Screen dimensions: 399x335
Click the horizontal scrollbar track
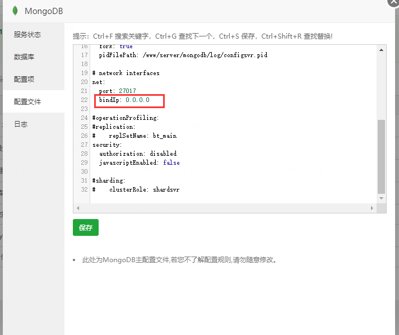pos(225,208)
